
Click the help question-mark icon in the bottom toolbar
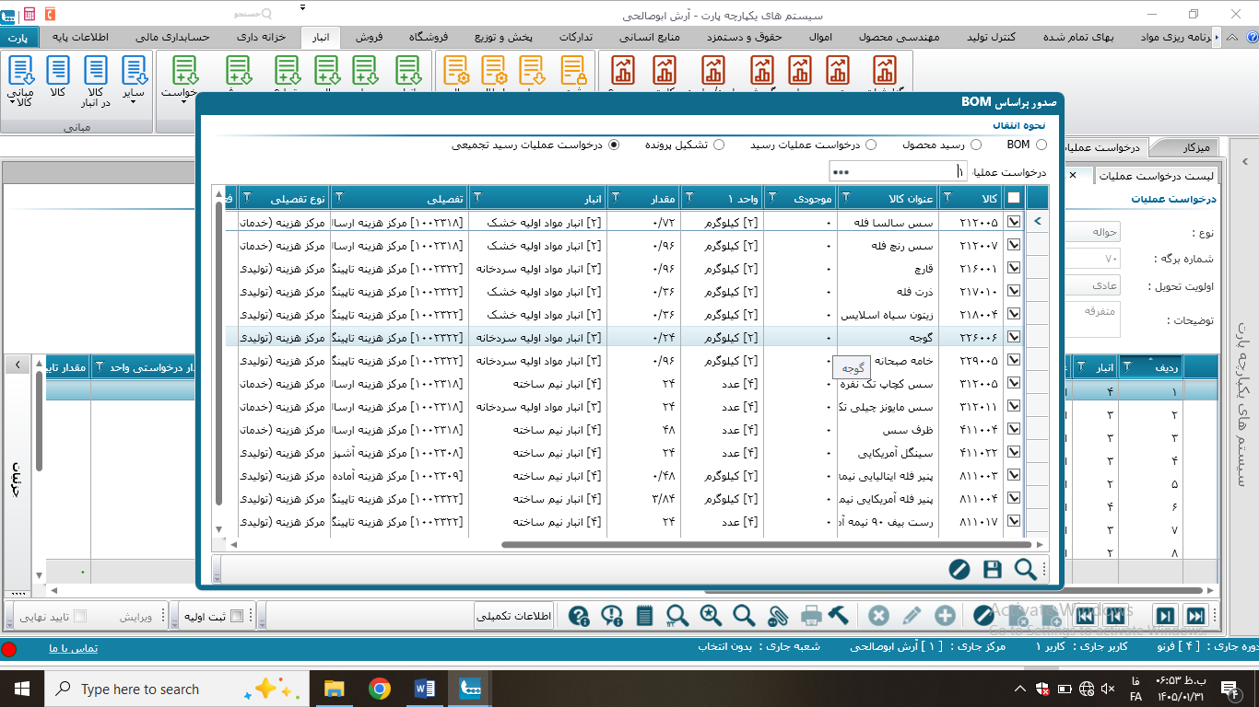579,616
